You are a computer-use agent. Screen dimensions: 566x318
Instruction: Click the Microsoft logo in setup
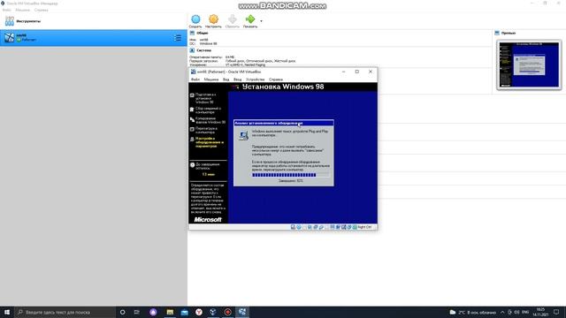tap(208, 219)
